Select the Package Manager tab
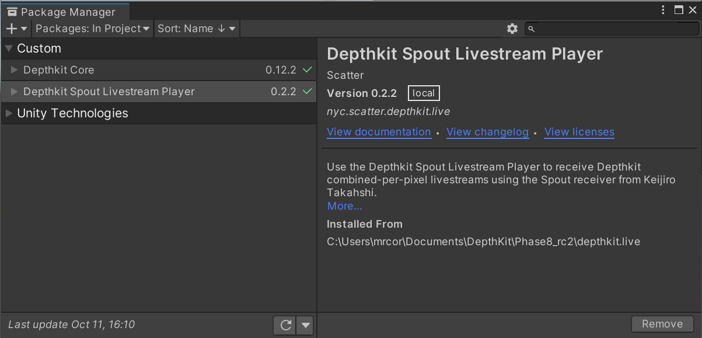Screen dimensions: 702x338 (x=64, y=12)
